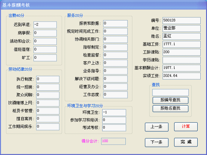Click the 工作态度 field
This screenshot has height=155, width=207.
tap(115, 95)
